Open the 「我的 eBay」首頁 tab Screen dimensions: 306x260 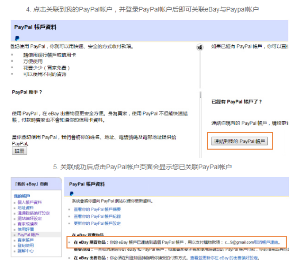[31, 183]
